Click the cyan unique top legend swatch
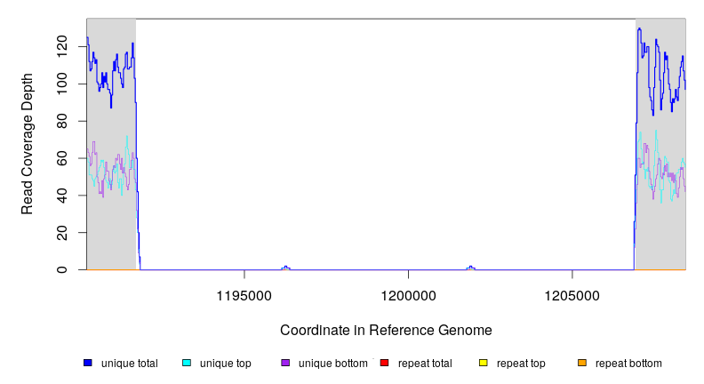Screen dimensions: 704x384 coord(187,363)
